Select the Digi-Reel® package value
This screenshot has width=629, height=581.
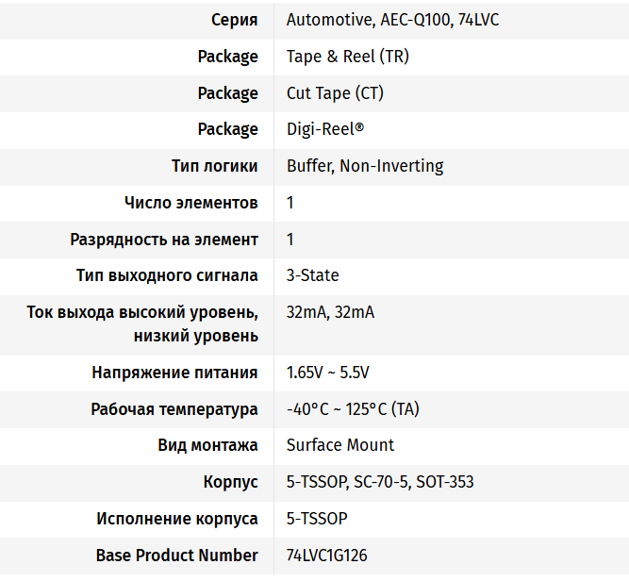pos(325,129)
